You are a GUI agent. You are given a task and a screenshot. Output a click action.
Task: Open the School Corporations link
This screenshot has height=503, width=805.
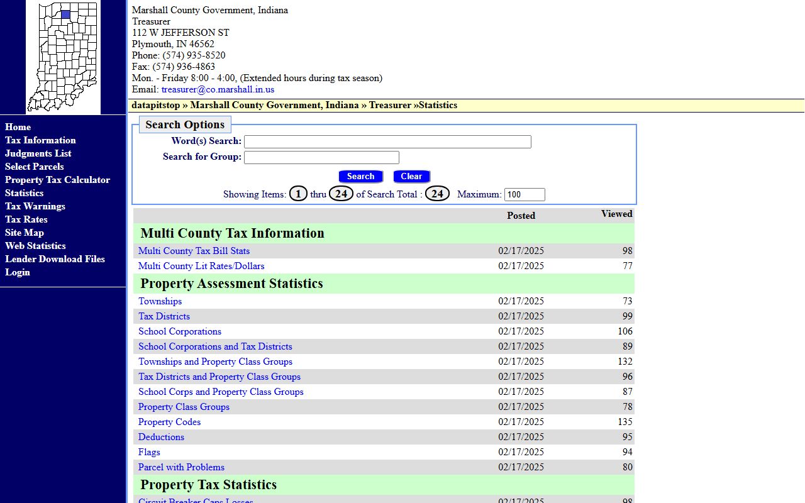[180, 331]
